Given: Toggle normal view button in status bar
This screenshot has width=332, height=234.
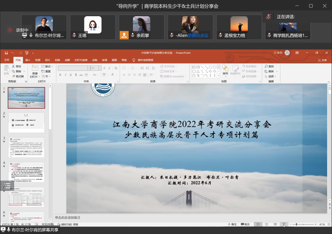Looking at the screenshot, I should (x=258, y=224).
